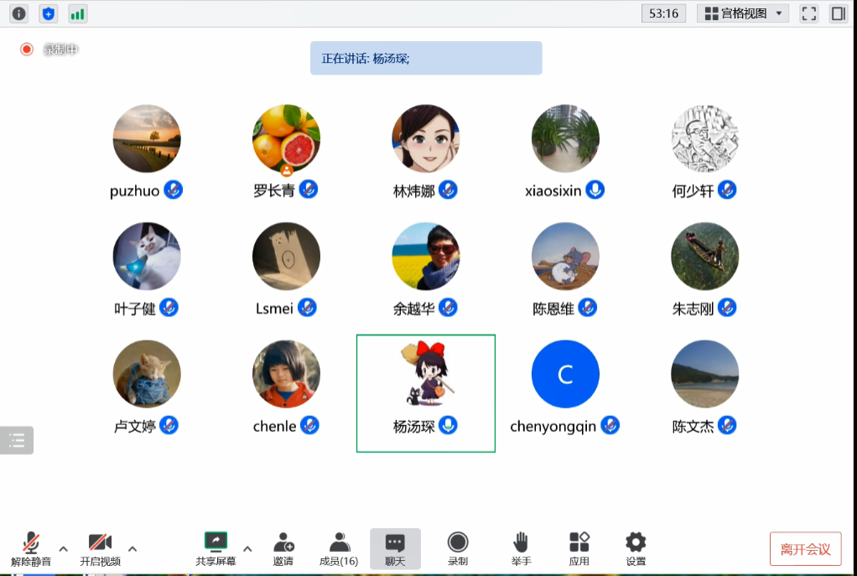
Task: Enter full screen mode
Action: pos(808,13)
